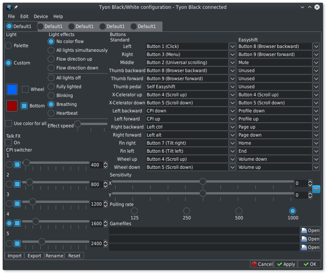
Task: Toggle the sensitivity X/Y link icon
Action: [316, 189]
